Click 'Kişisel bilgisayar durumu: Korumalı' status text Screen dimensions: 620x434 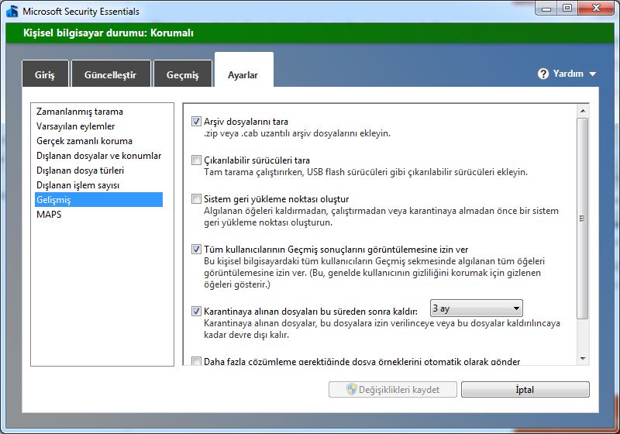pos(108,33)
